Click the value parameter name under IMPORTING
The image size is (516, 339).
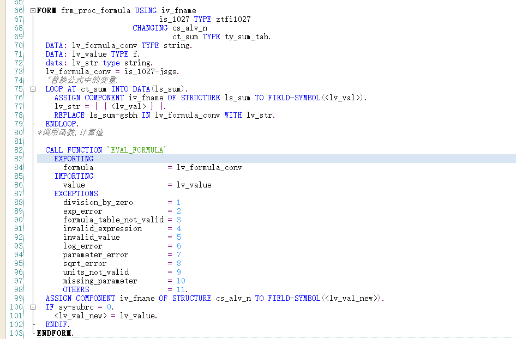(74, 185)
